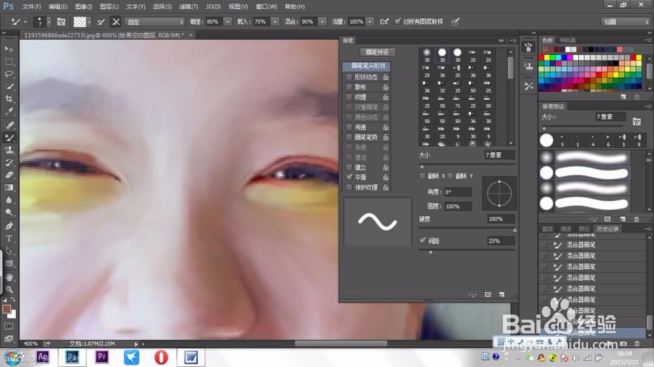Screen dimensions: 654x367
Task: Enable airbrush mode in options bar
Action: tap(384, 22)
